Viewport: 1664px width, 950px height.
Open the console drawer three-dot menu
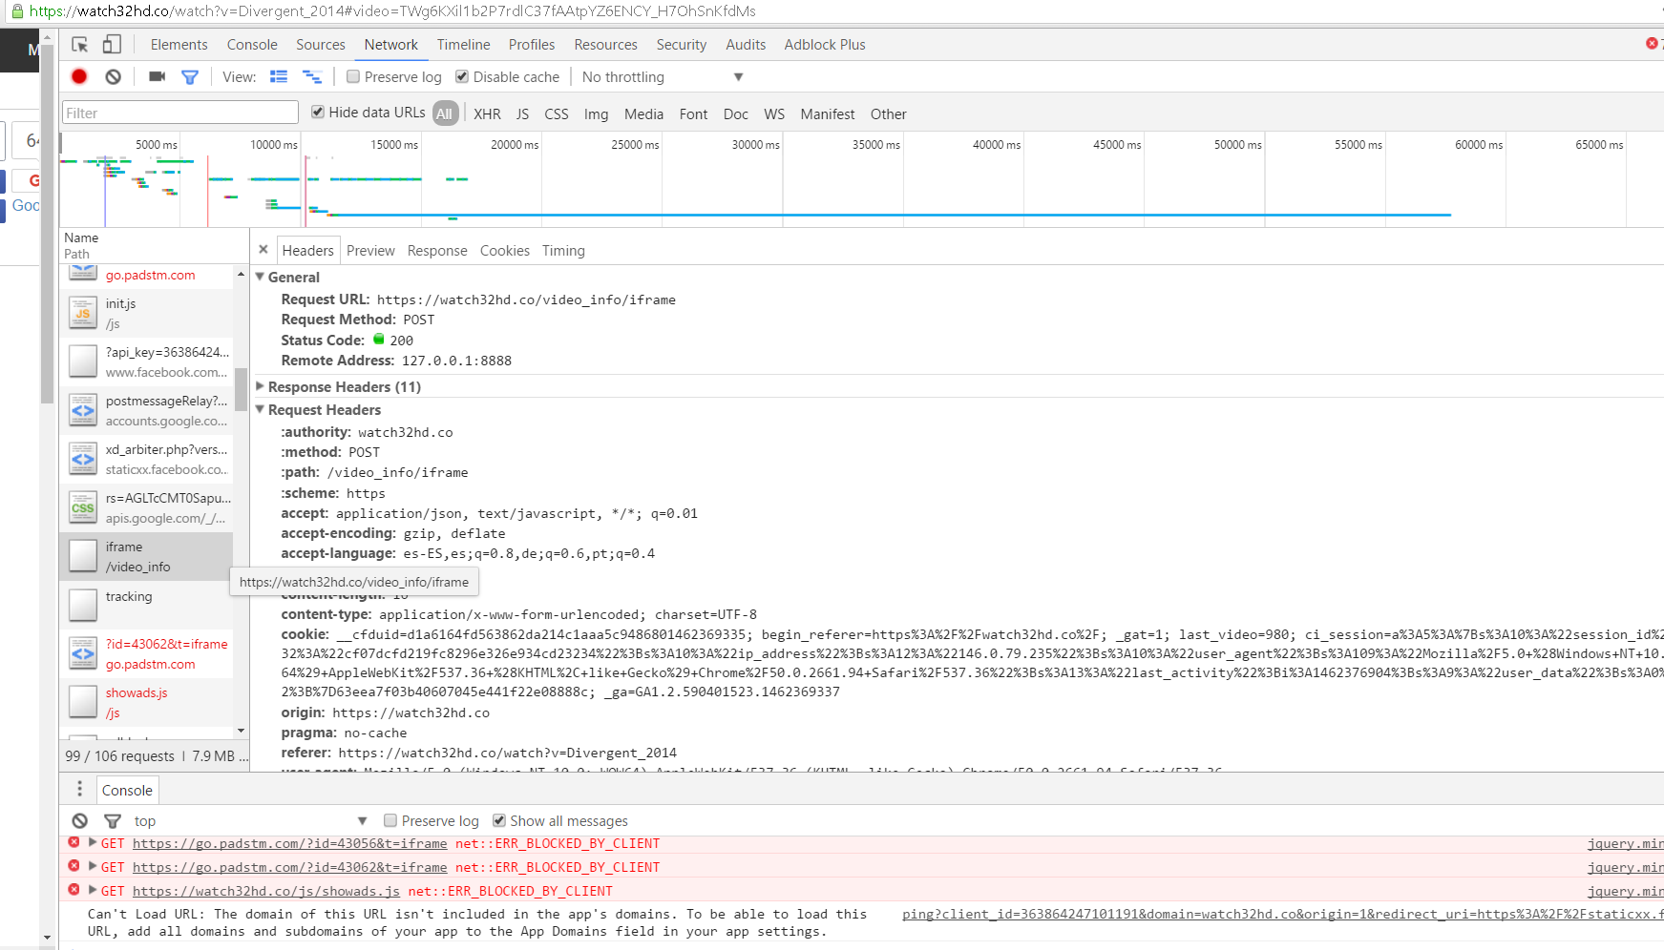click(79, 790)
